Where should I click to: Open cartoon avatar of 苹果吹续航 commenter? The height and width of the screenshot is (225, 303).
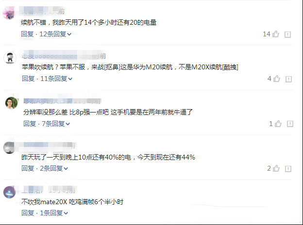10,58
